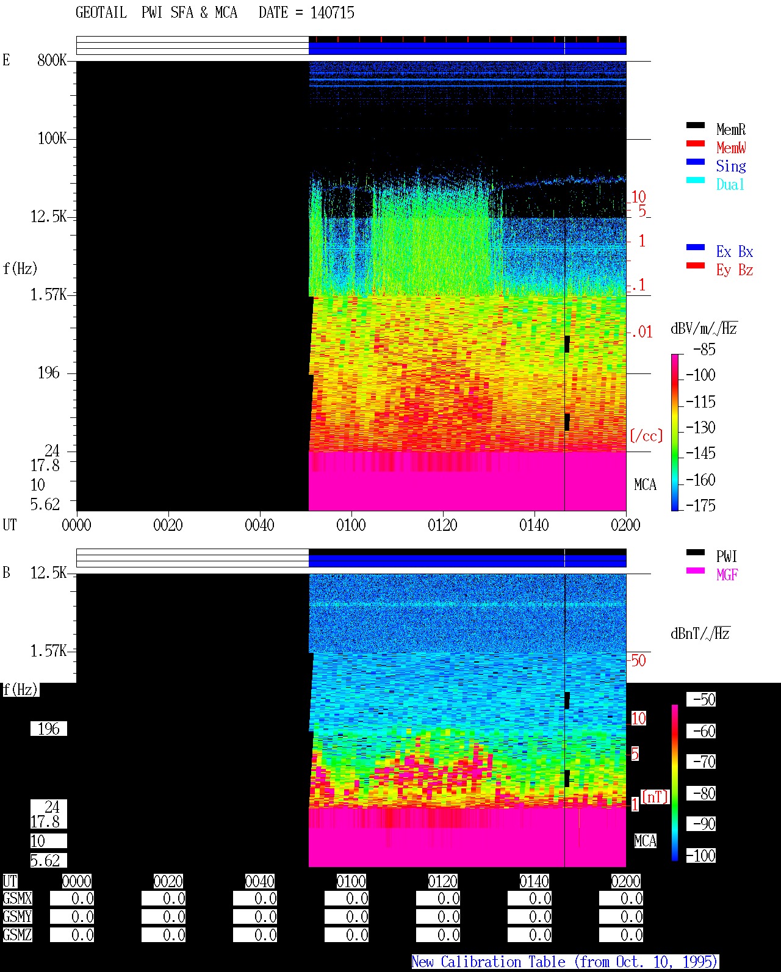Click the 5.62 label on the E panel
The height and width of the screenshot is (972, 781).
coord(45,505)
